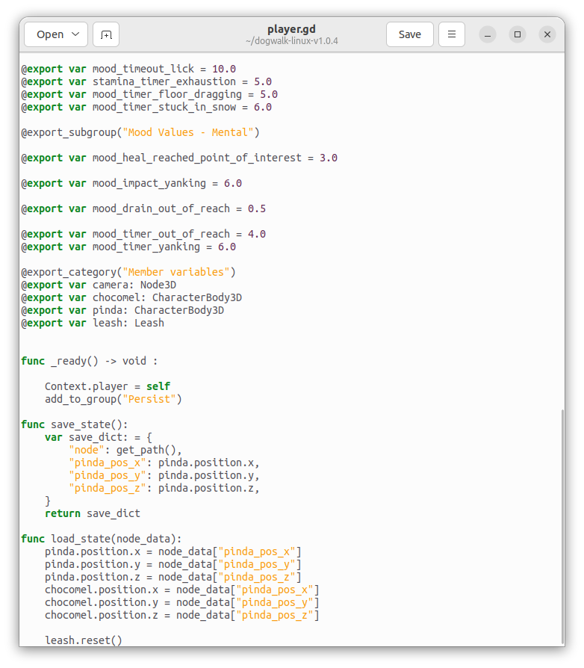Click the player.gd title in the header bar
Image resolution: width=584 pixels, height=668 pixels.
(x=292, y=29)
